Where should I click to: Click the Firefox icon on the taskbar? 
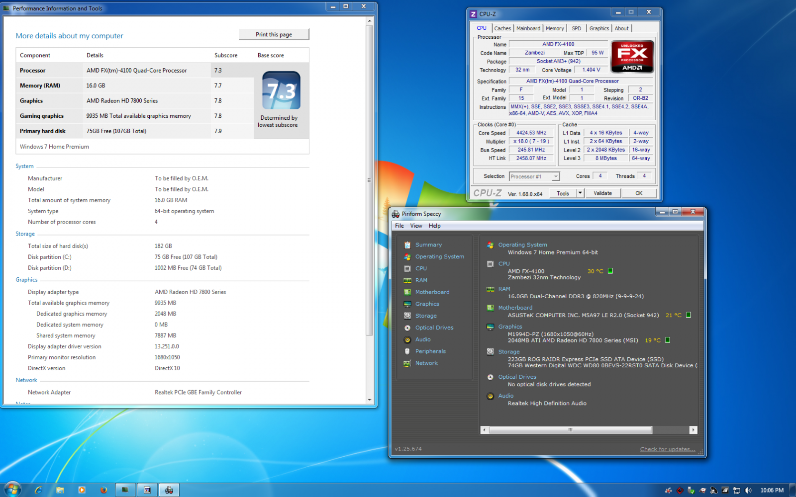point(103,490)
